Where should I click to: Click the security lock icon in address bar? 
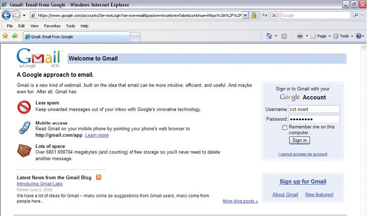point(254,15)
